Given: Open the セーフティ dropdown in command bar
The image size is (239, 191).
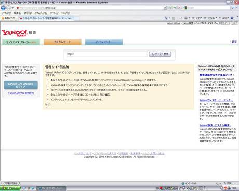Looking at the screenshot, I should click(210, 18).
